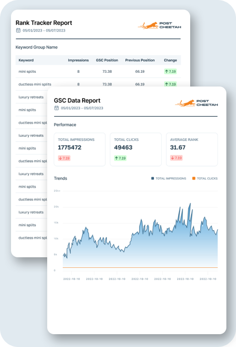Click the green up-arrow badge under Total Clicks
This screenshot has width=236, height=347.
(120, 158)
